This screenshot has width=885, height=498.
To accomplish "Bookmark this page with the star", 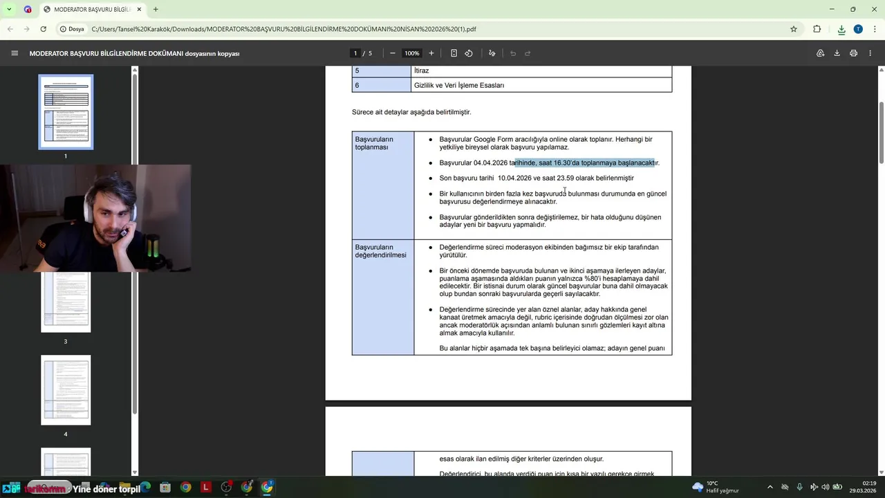I will click(x=794, y=29).
